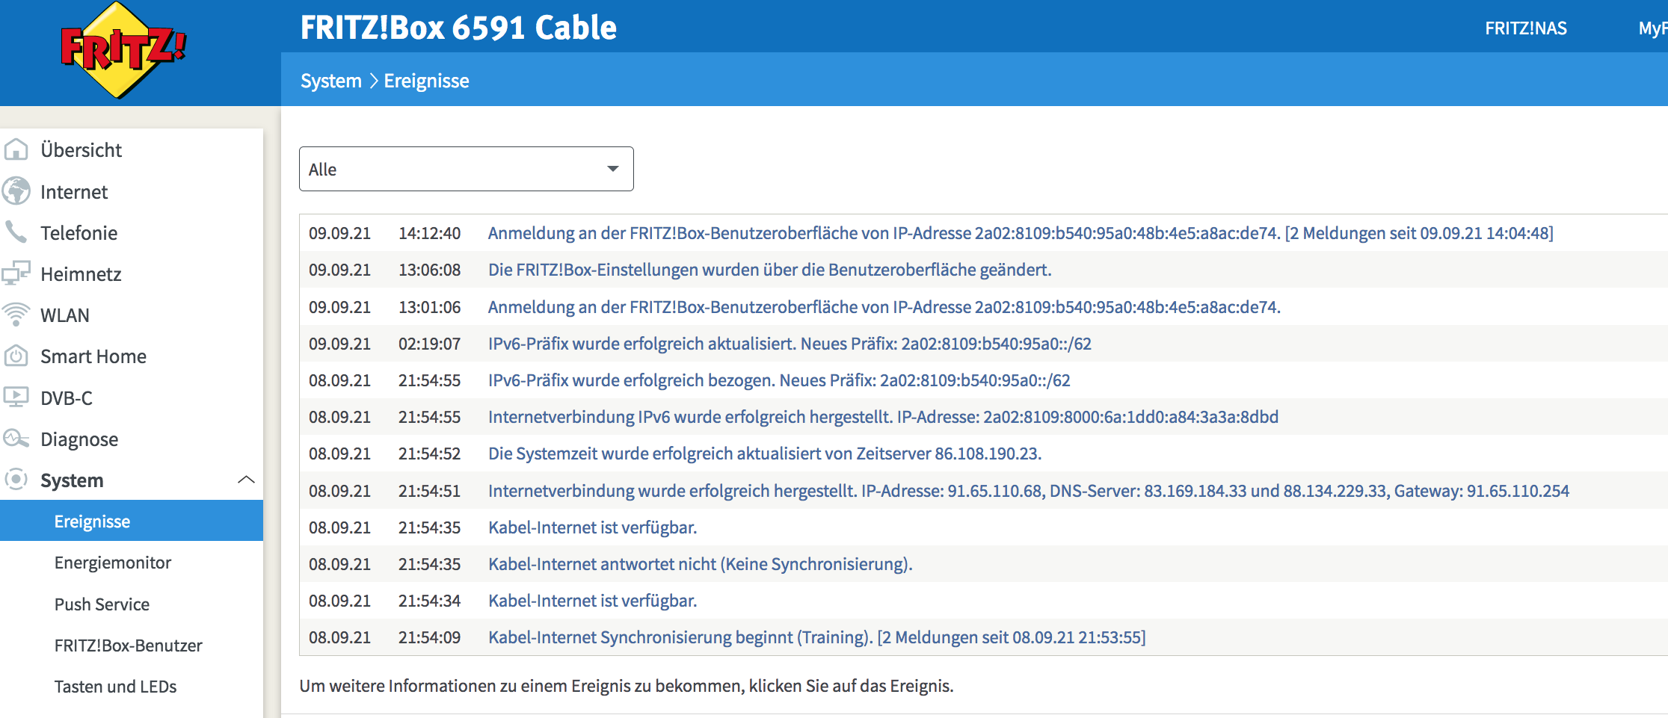Open the Kabel-Internet antwortet nicht event

pyautogui.click(x=700, y=564)
